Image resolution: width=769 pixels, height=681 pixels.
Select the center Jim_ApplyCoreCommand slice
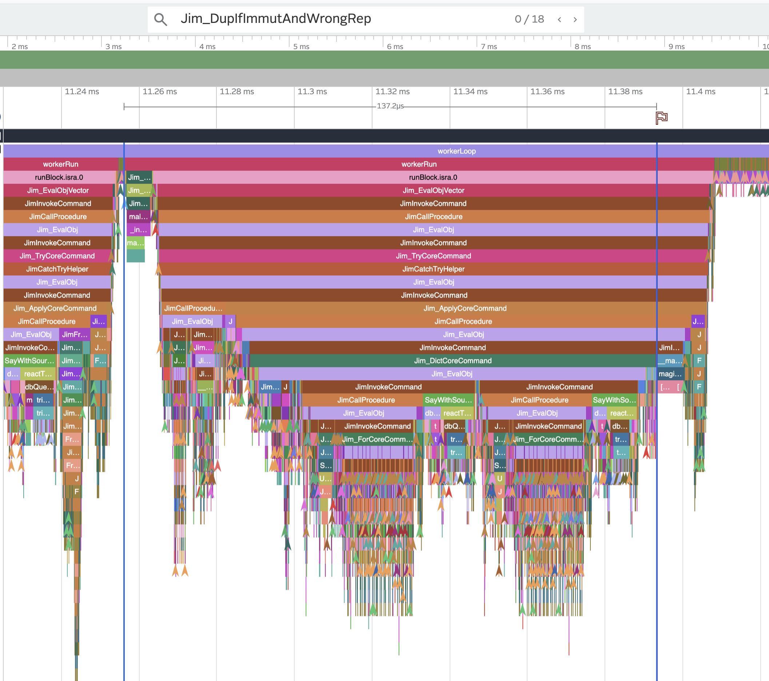pos(465,308)
